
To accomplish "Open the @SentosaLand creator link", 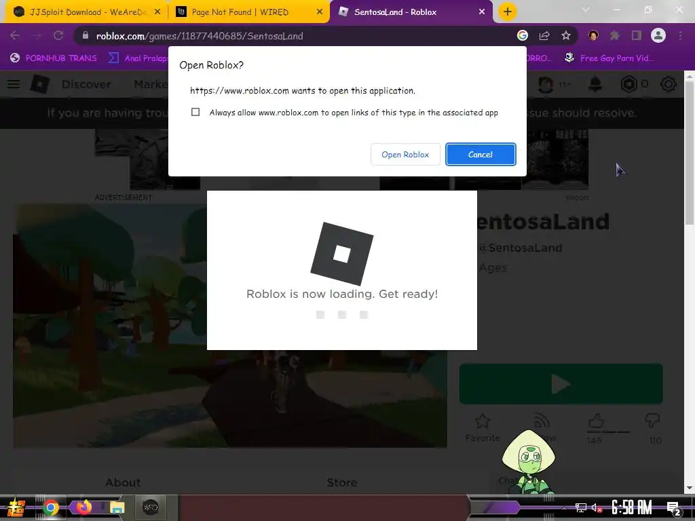I will (521, 248).
